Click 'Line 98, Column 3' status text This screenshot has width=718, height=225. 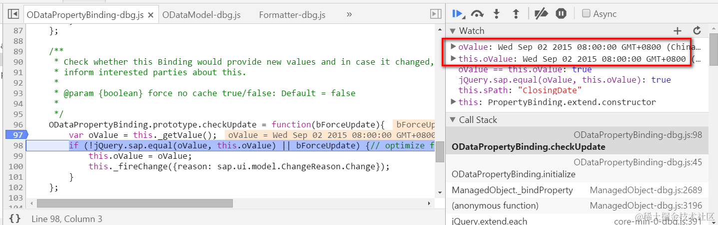coord(66,219)
